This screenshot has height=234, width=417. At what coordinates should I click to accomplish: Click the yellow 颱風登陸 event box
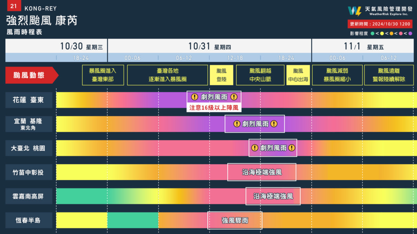pos(221,75)
